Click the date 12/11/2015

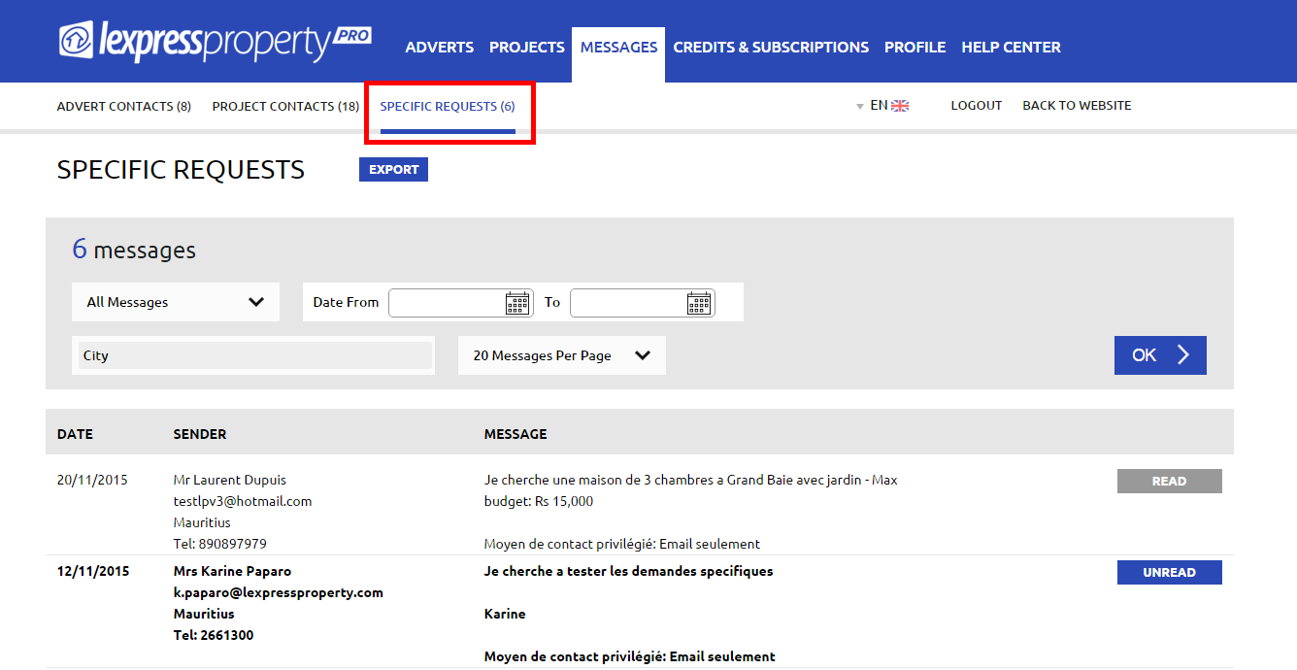pos(93,571)
